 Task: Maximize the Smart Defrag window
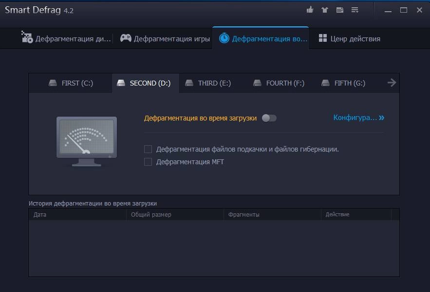(404, 10)
